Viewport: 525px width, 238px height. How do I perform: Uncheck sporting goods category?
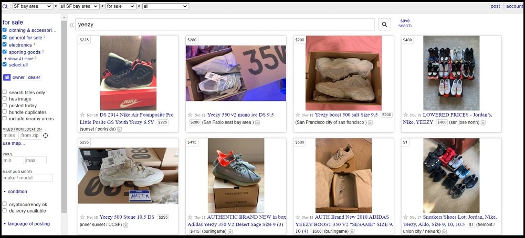[x=5, y=52]
